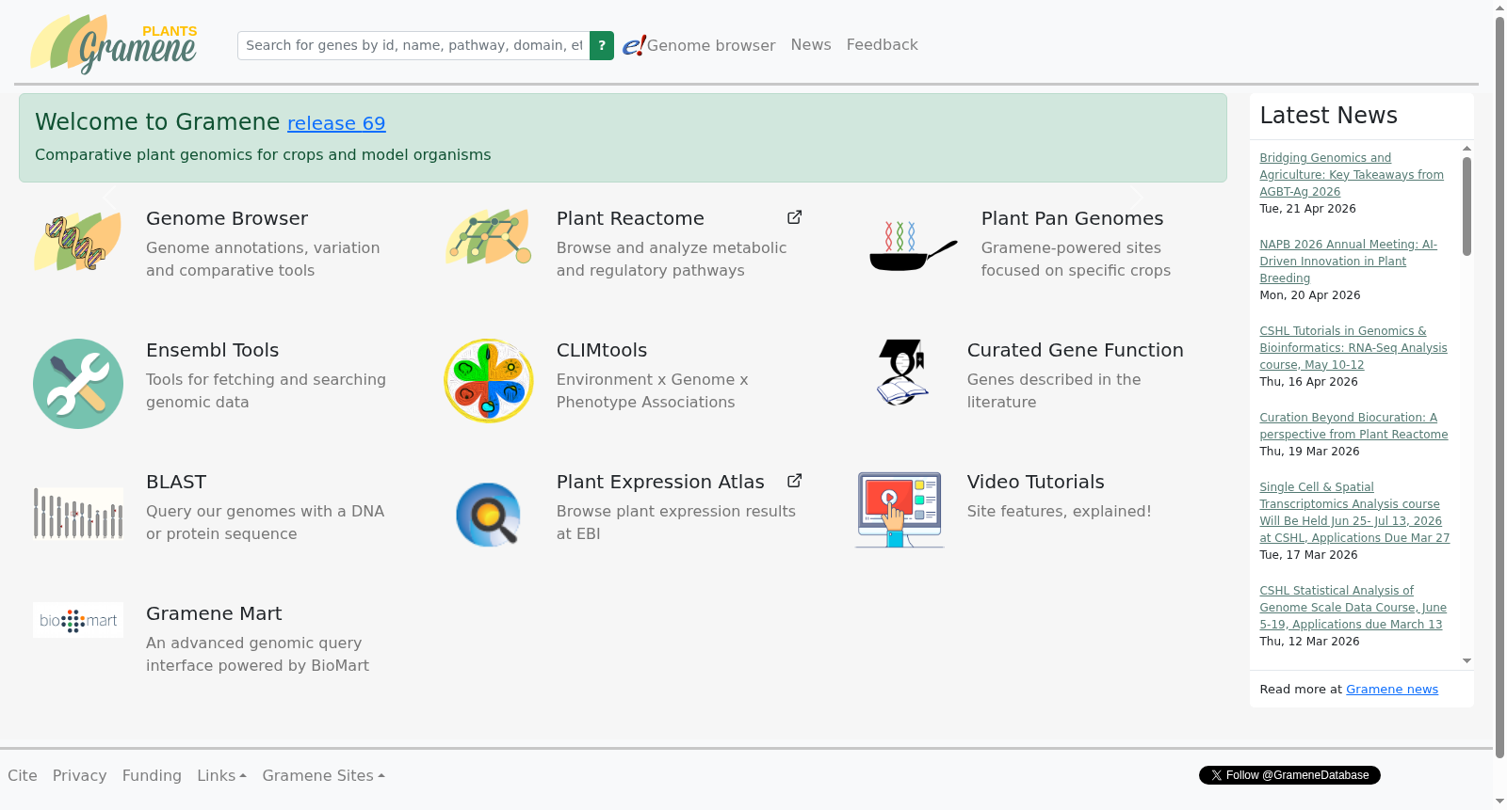Click the Video Tutorials monitor icon

[x=899, y=510]
